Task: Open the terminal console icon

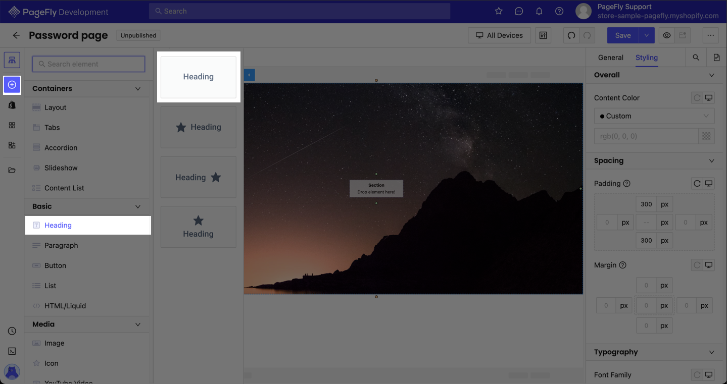Action: tap(12, 351)
